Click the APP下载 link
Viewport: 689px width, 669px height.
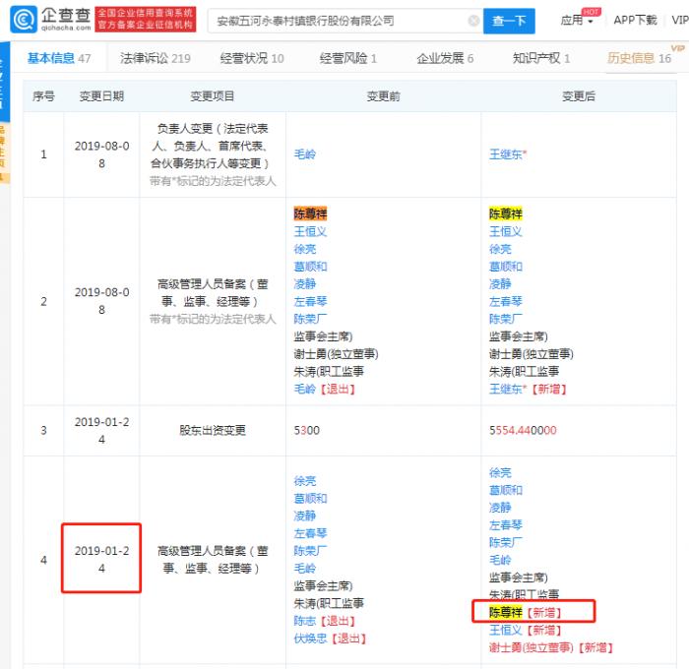(x=635, y=21)
